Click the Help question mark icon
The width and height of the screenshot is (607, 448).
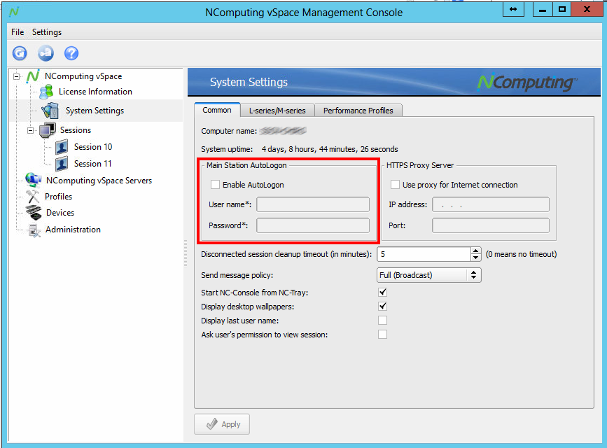pyautogui.click(x=70, y=53)
